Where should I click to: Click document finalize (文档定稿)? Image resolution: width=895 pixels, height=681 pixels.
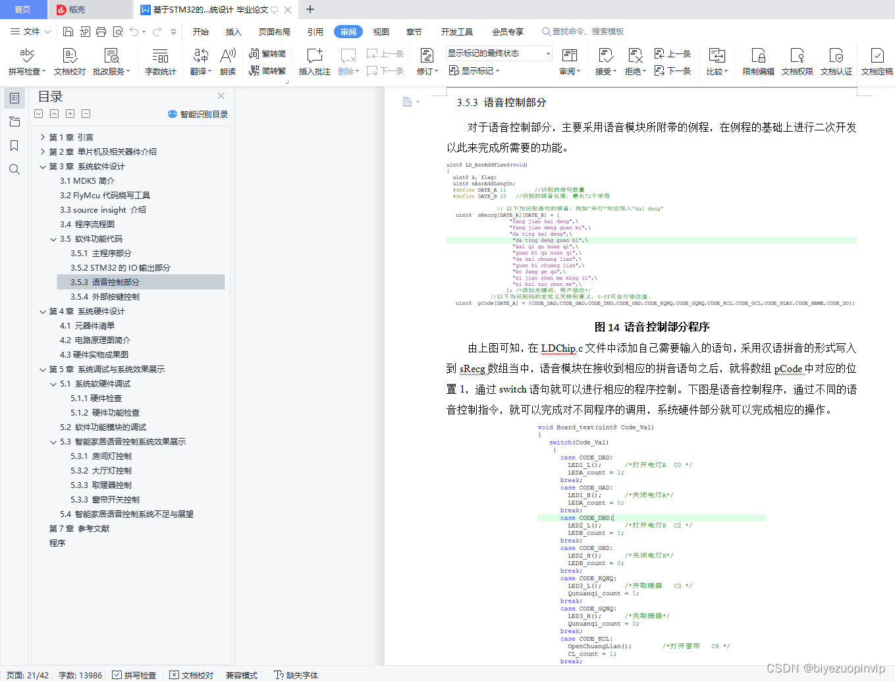pos(877,62)
